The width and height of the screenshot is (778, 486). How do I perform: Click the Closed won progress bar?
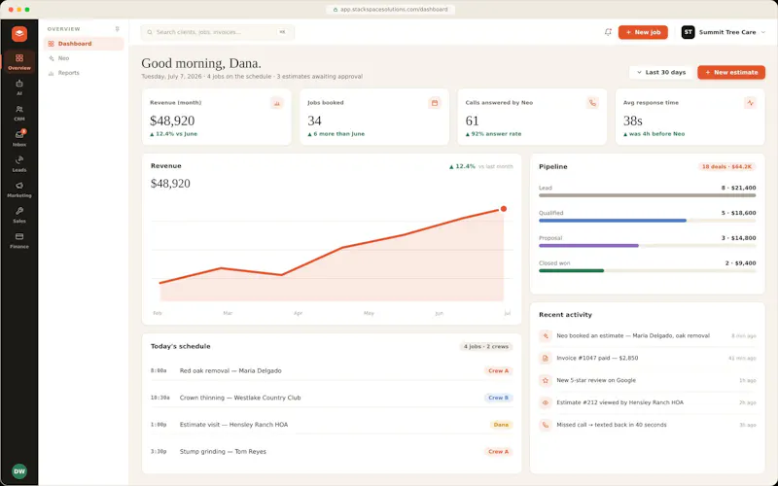click(x=648, y=271)
